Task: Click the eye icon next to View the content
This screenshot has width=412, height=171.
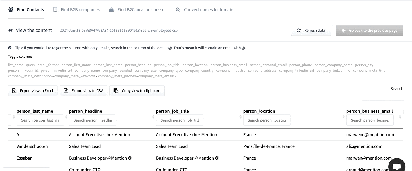Action: click(11, 30)
